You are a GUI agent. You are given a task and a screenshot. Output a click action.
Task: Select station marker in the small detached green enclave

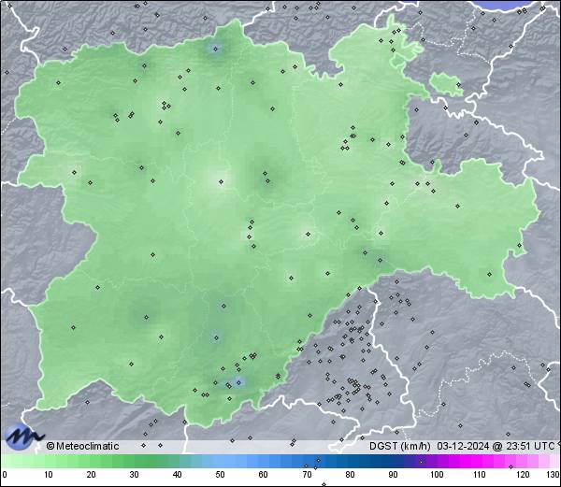[458, 85]
